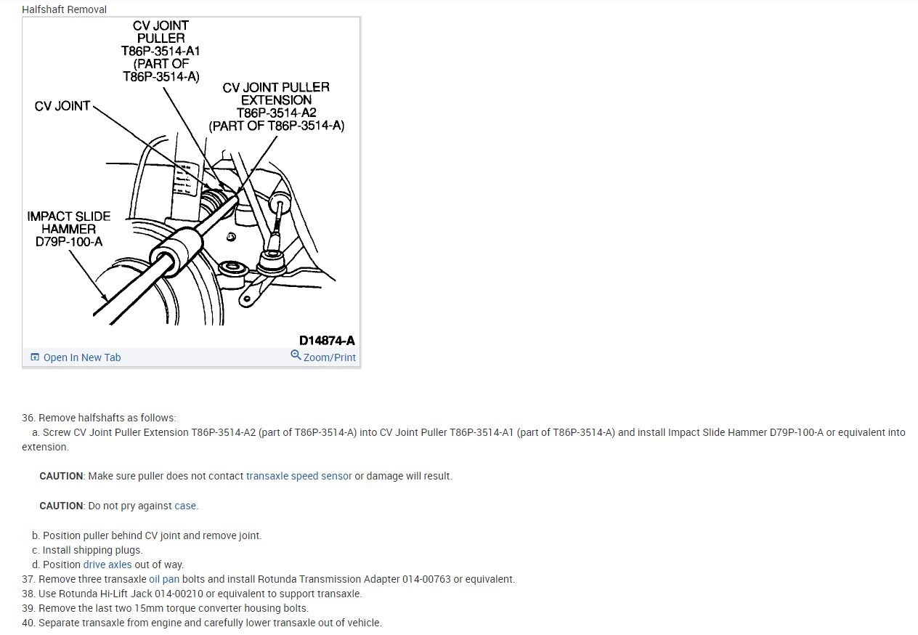Click the Impact Slide Hammer D79P-100-A label

click(69, 229)
